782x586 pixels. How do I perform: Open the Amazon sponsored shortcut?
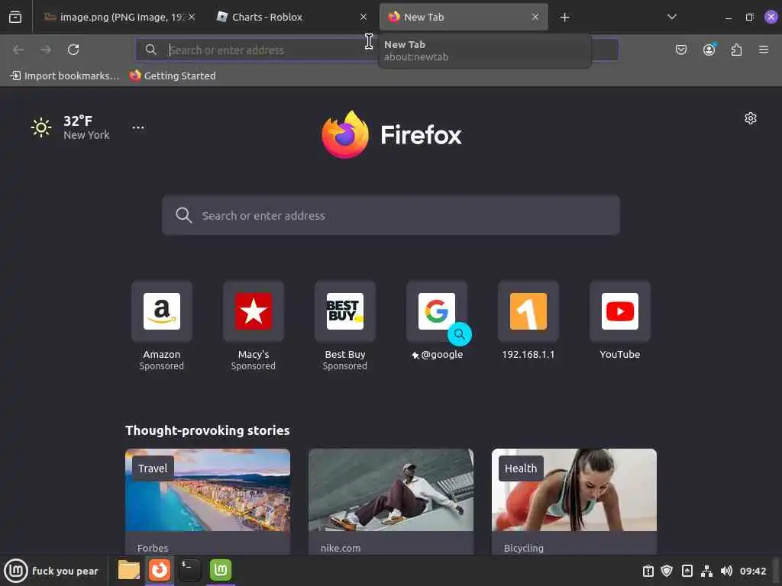(x=162, y=325)
